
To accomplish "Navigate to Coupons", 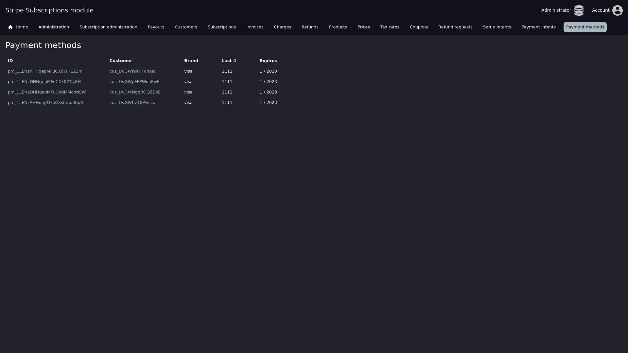I will tap(418, 27).
